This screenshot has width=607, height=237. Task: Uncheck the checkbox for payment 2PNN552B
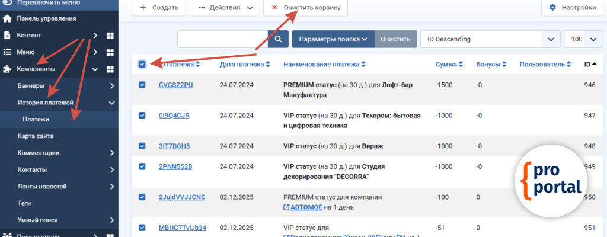click(142, 166)
